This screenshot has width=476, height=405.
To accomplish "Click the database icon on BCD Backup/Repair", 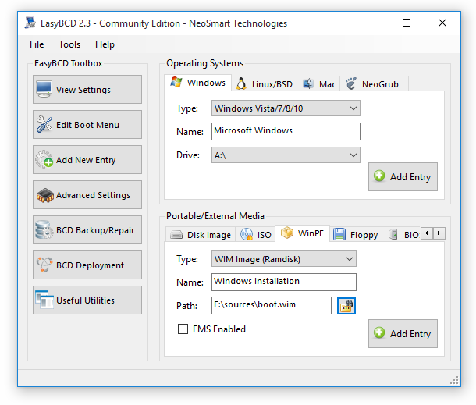I will click(44, 229).
